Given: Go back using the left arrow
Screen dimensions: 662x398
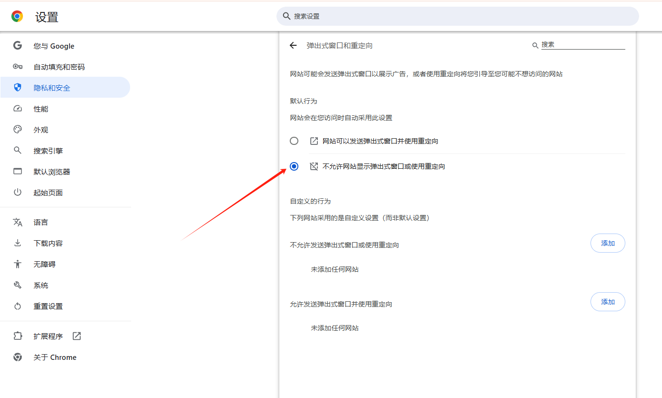Looking at the screenshot, I should (293, 45).
